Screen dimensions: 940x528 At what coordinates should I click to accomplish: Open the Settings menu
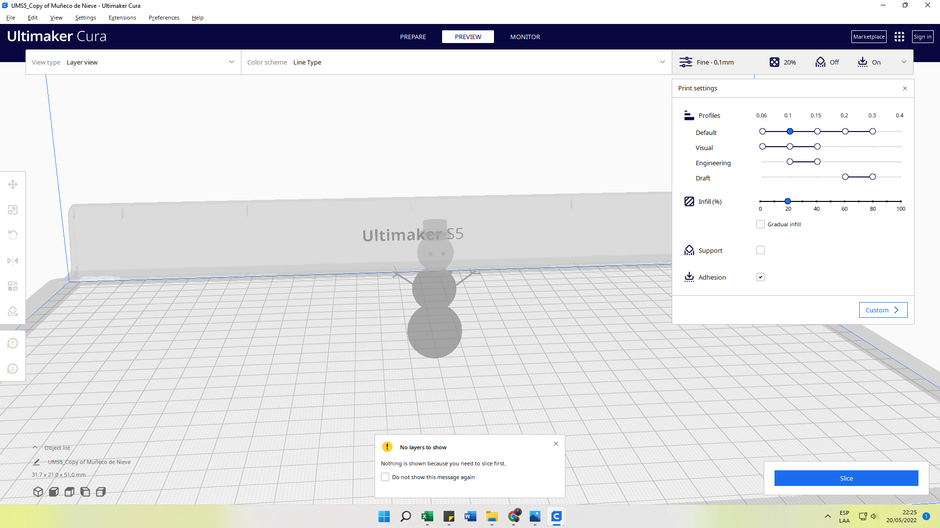tap(86, 18)
